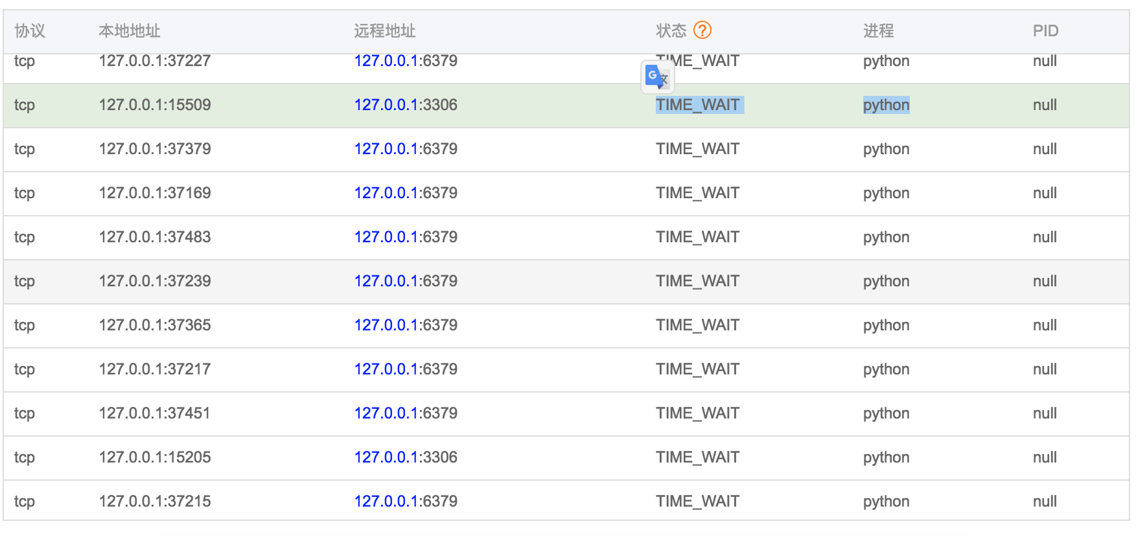The width and height of the screenshot is (1147, 539).
Task: Click the 远程地址 column header
Action: 384,30
